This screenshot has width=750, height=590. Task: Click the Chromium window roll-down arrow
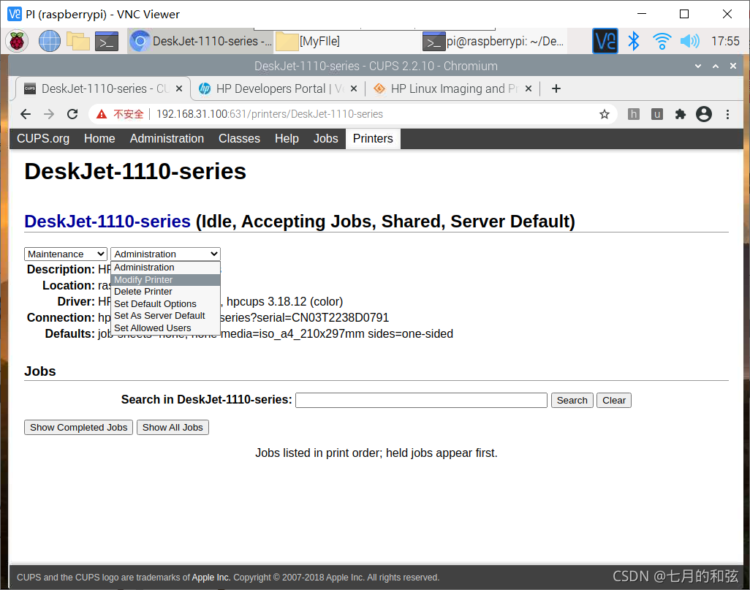[x=698, y=66]
